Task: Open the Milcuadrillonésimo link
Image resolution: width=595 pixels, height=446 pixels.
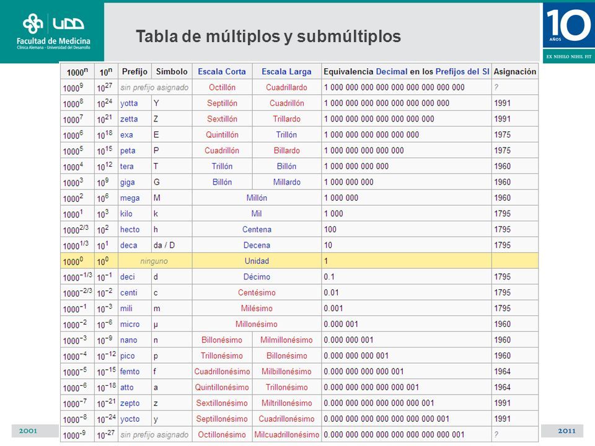Action: click(286, 435)
